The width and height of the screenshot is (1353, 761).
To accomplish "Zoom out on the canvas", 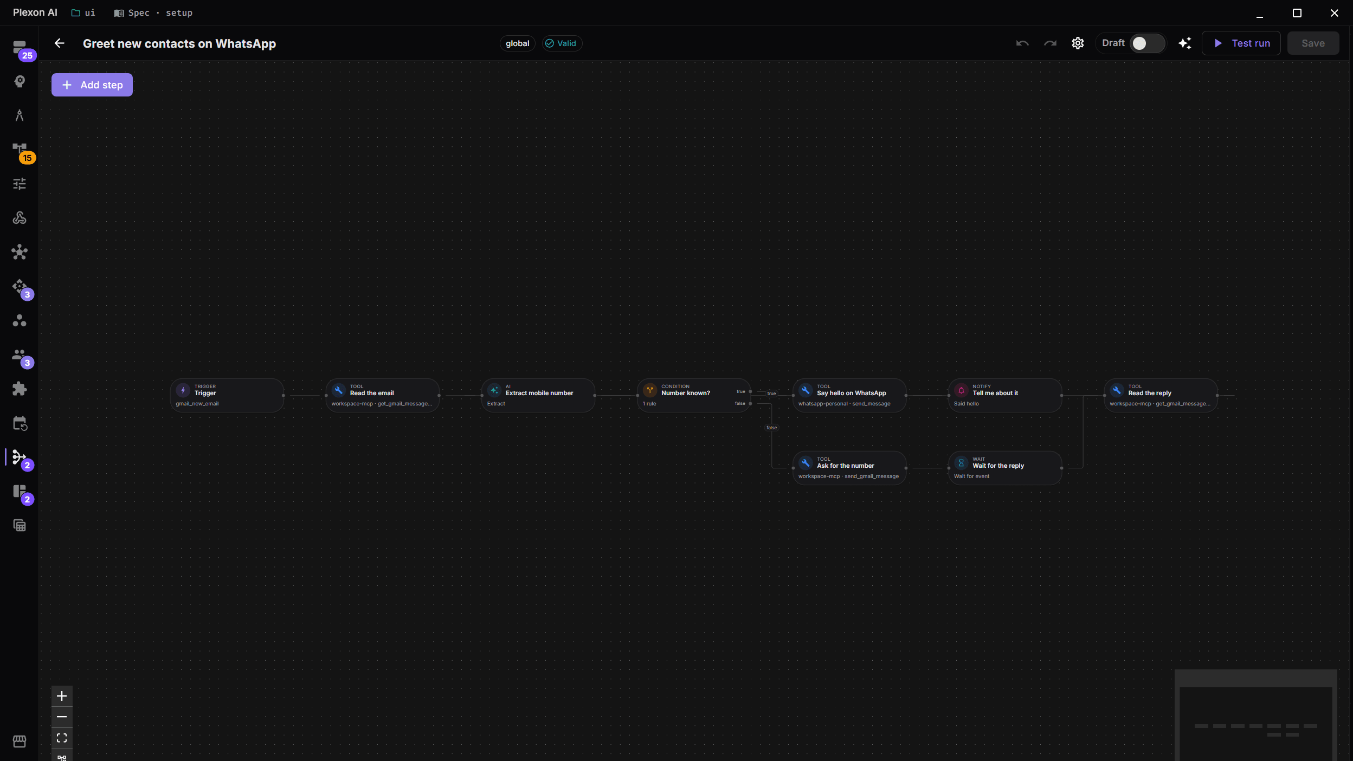I will click(x=62, y=717).
